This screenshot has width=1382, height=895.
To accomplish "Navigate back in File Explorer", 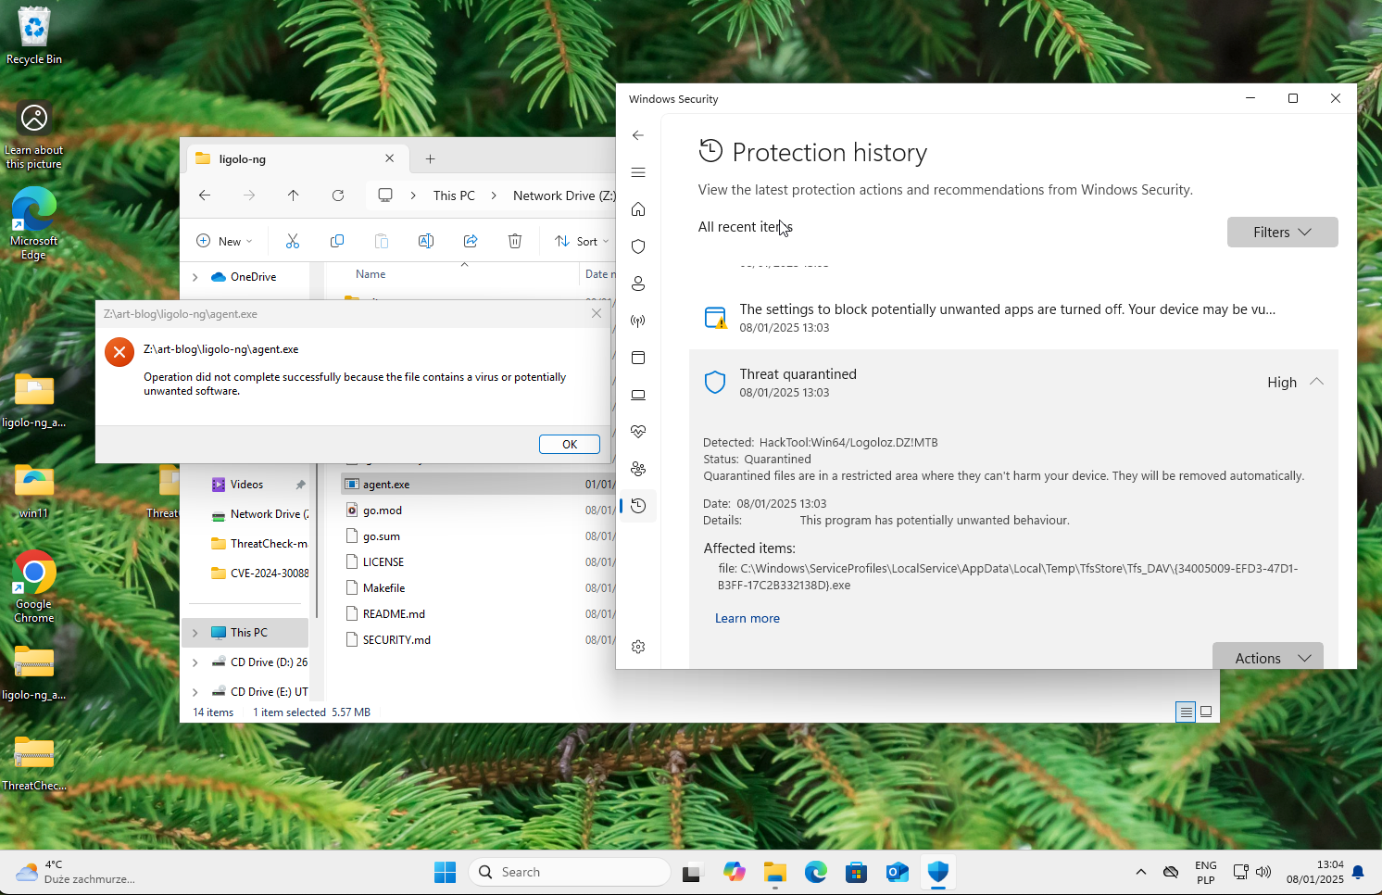I will [x=205, y=195].
